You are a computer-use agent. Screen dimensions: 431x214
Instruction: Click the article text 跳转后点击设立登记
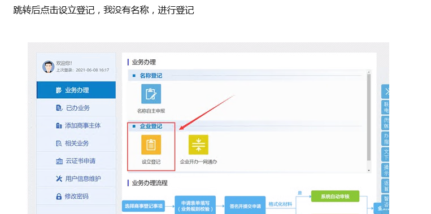coord(54,10)
